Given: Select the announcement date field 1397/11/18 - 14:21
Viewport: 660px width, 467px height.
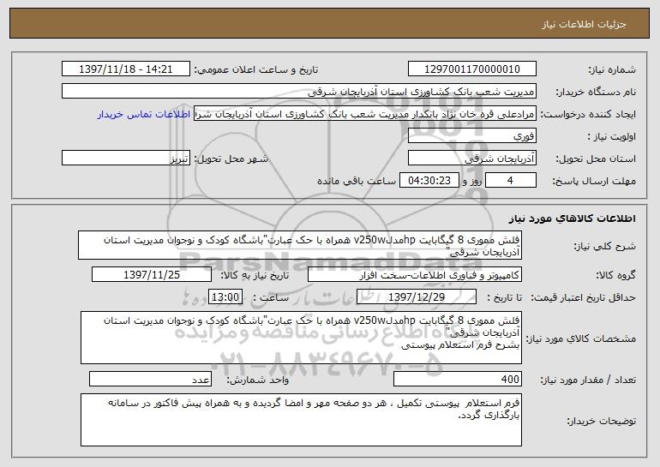Looking at the screenshot, I should (126, 69).
